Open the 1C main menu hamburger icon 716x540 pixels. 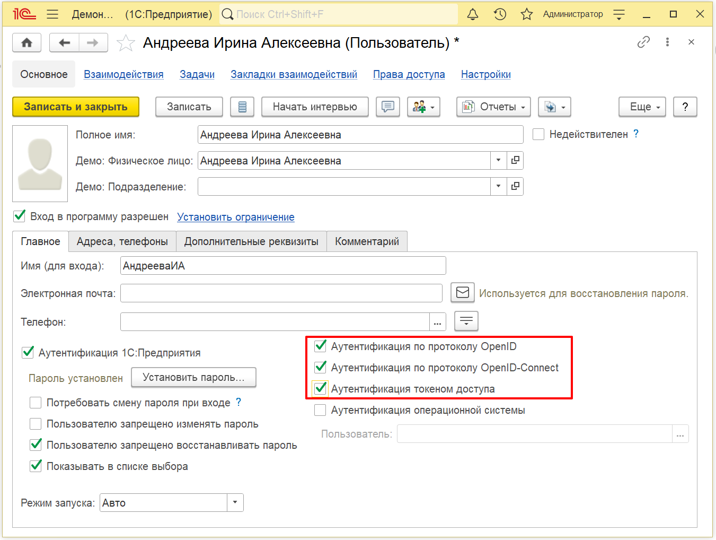click(52, 14)
